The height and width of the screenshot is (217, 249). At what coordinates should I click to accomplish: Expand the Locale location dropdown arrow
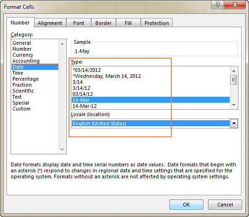coord(234,123)
